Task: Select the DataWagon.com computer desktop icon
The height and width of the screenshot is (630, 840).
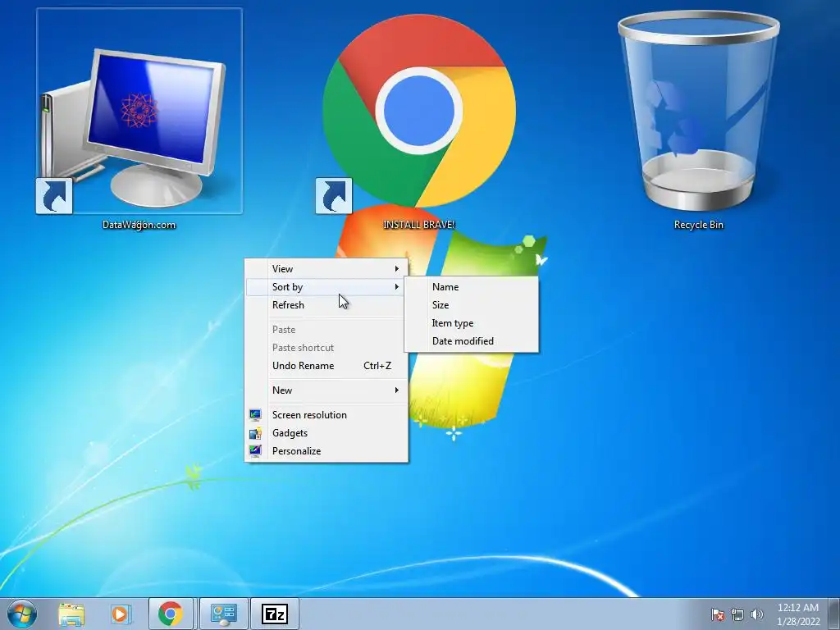Action: tap(139, 112)
